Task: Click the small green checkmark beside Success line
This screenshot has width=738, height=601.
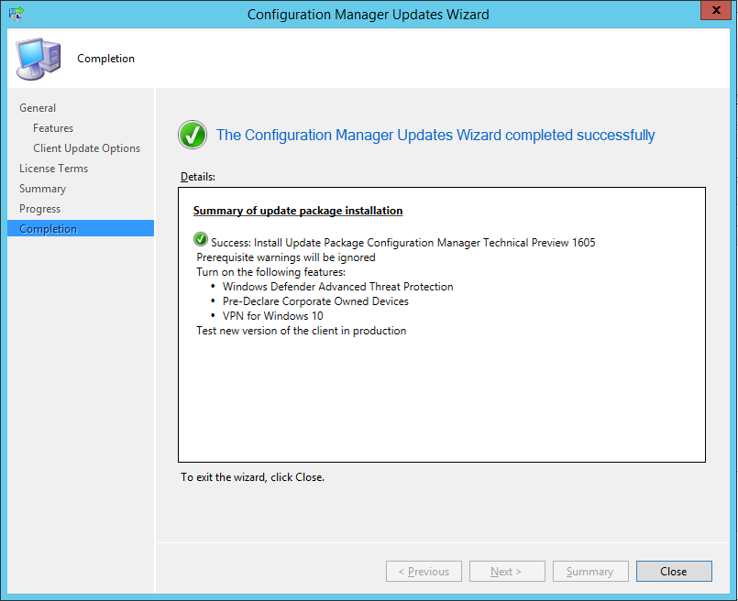Action: pyautogui.click(x=201, y=239)
